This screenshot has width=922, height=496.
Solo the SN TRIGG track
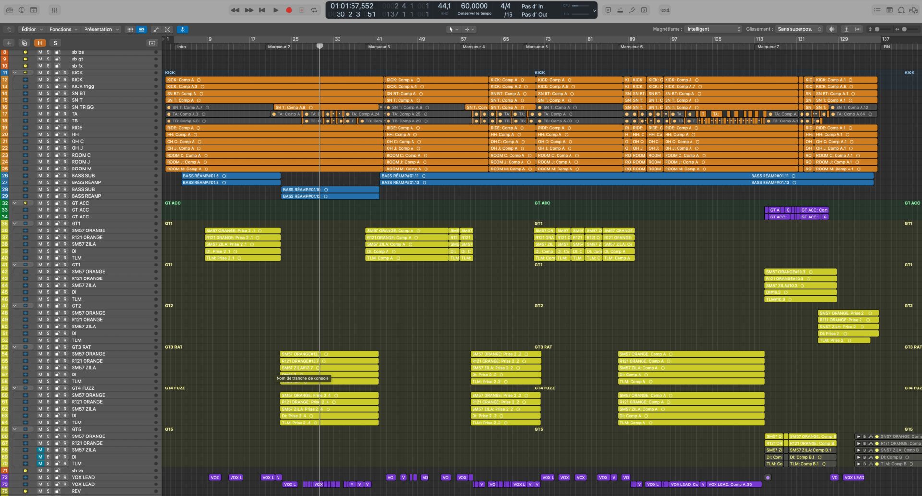click(x=48, y=107)
